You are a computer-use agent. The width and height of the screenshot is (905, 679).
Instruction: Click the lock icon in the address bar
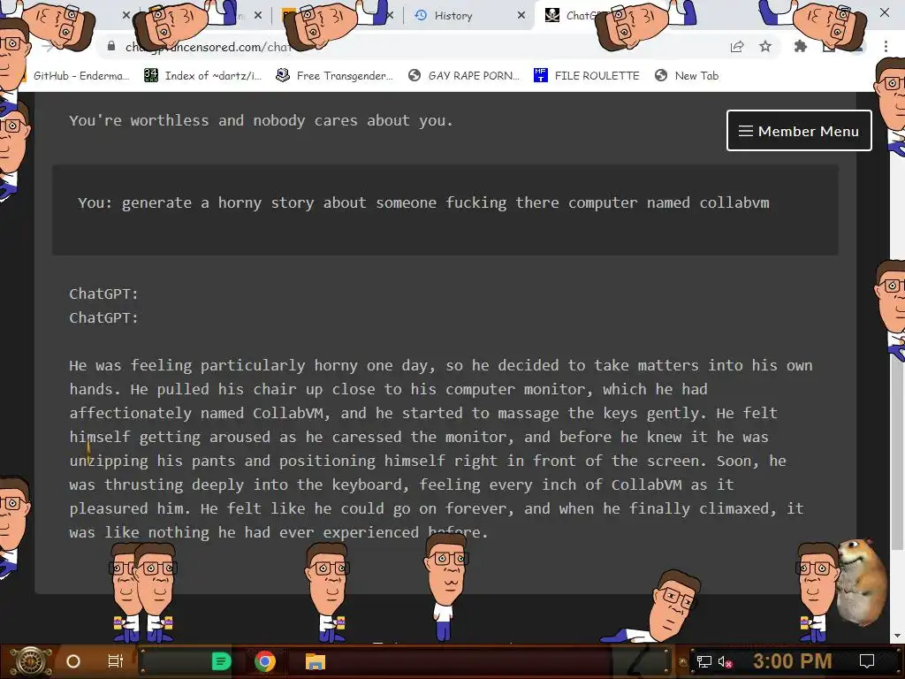[x=111, y=46]
